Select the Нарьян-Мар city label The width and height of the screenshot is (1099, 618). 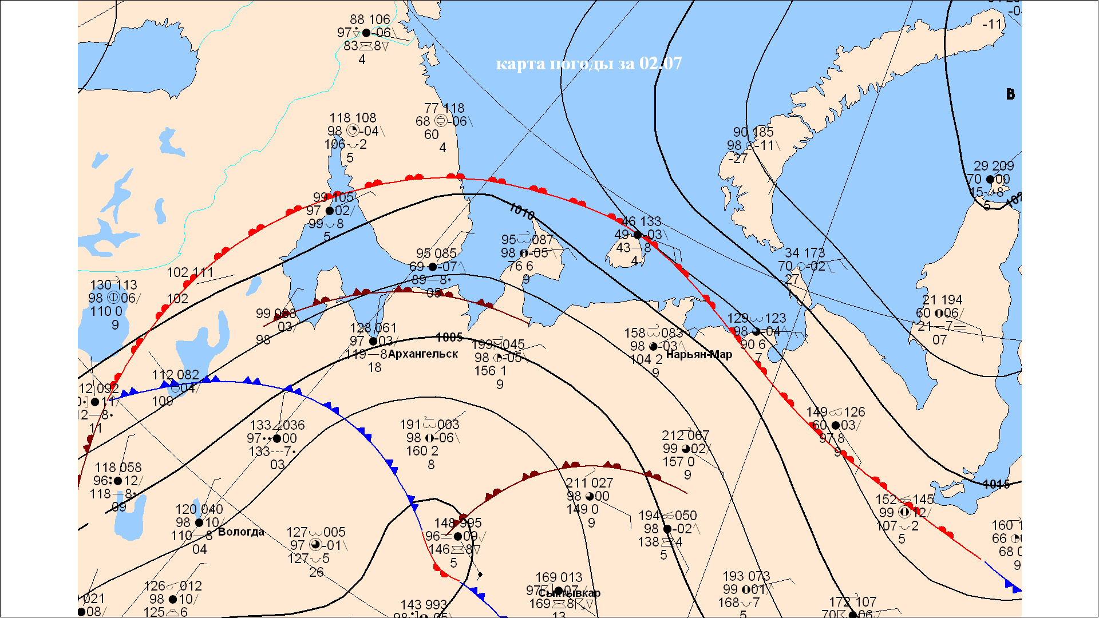[699, 354]
